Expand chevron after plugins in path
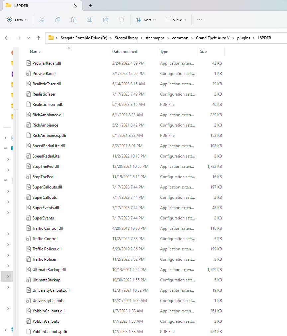Screen dimensions: 287x336 point(254,38)
